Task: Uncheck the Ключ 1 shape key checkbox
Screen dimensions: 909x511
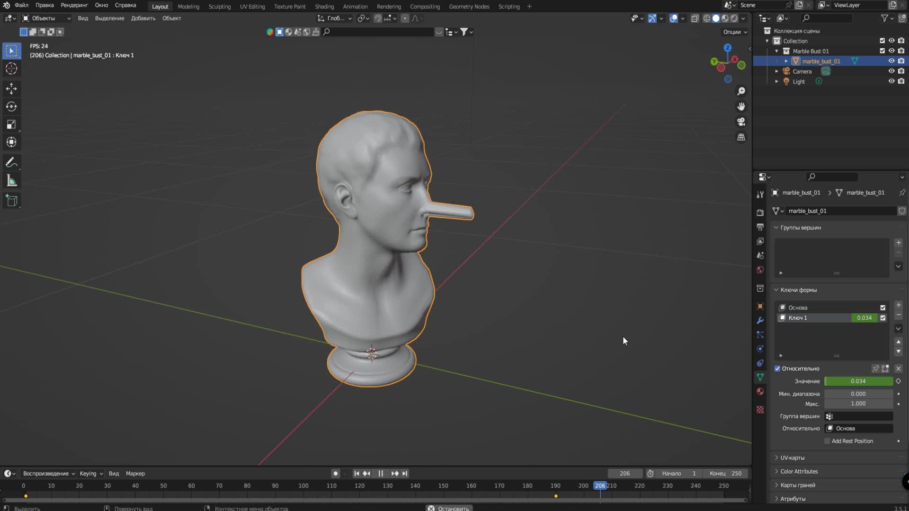Action: 882,318
